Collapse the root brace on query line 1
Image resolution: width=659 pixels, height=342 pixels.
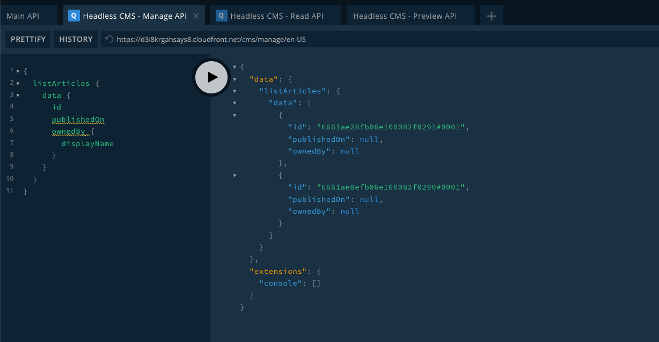tap(18, 71)
